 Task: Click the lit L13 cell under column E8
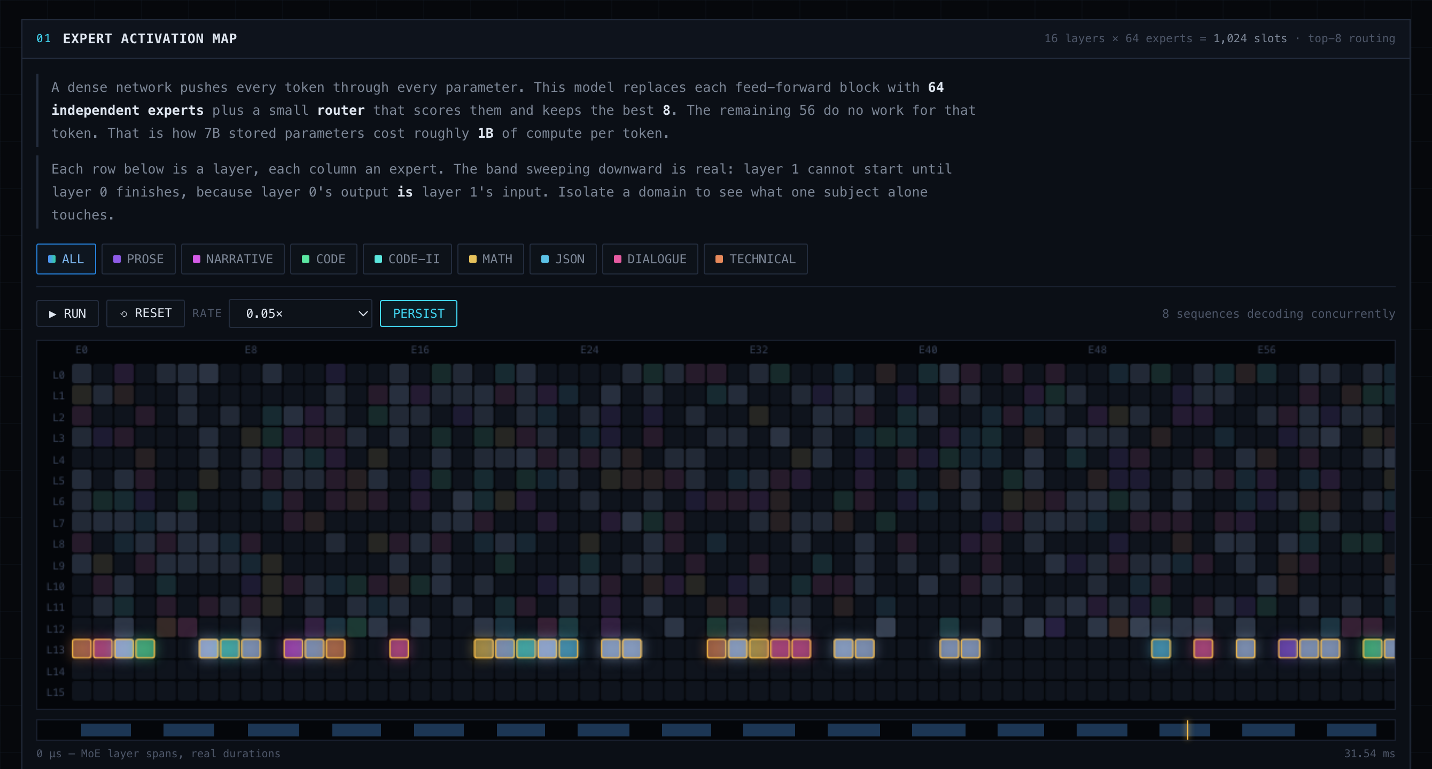[251, 648]
